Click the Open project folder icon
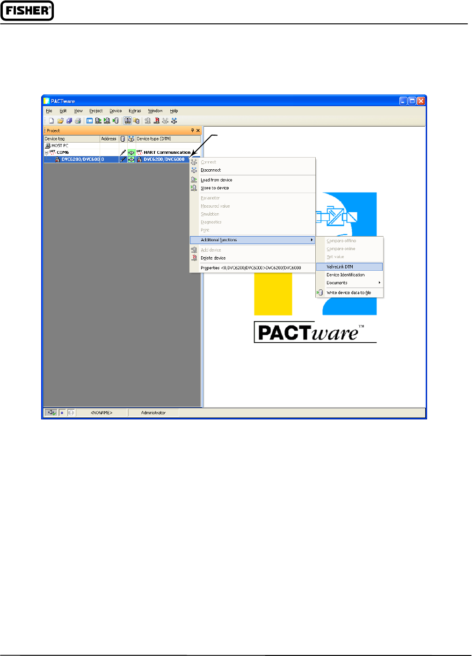The height and width of the screenshot is (656, 472). coord(60,121)
